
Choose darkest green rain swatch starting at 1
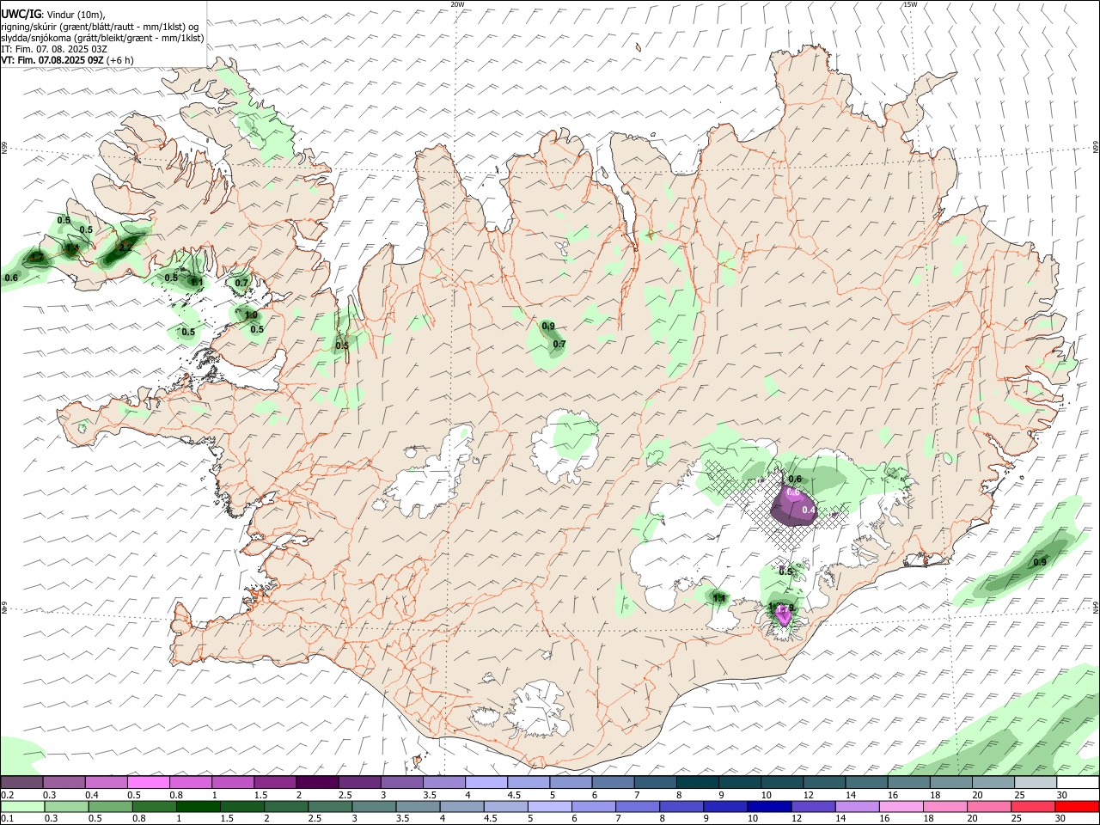pyautogui.click(x=199, y=806)
